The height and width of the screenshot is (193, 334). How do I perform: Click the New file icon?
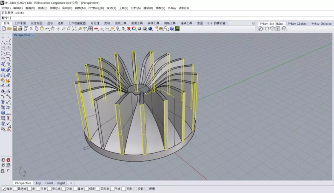3,28
